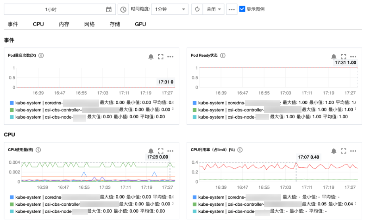Click the clock time history icon
Image resolution: width=365 pixels, height=222 pixels.
[x=123, y=10]
